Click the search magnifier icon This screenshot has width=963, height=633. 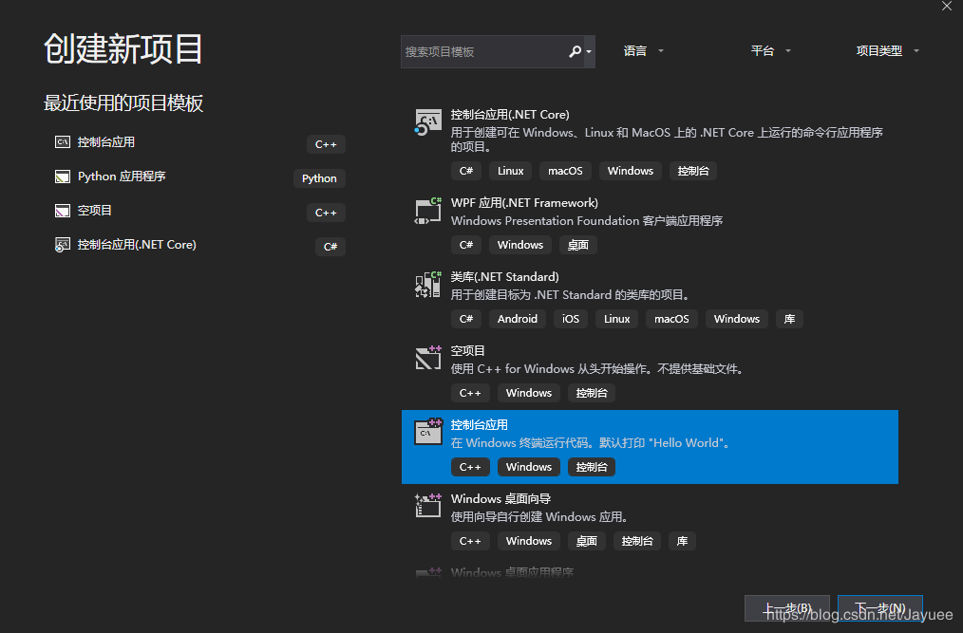(x=577, y=51)
